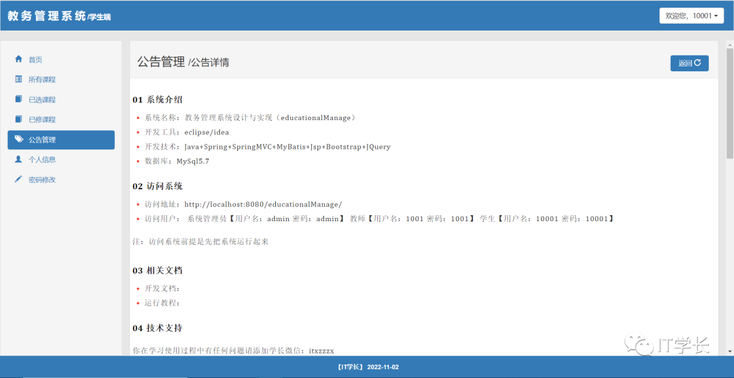The height and width of the screenshot is (378, 734).
Task: Click the tags icon beside 公告管理
Action: 19,139
